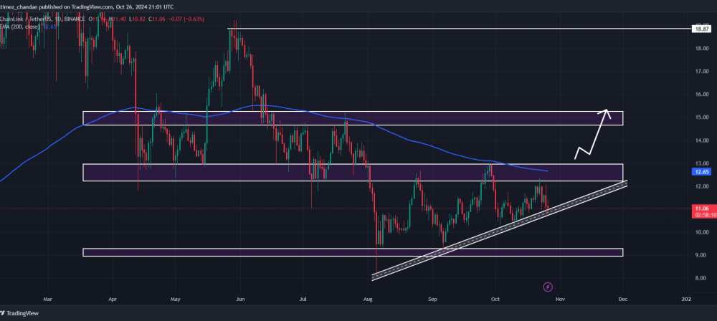Select the lower purple support zone near 9.00
The height and width of the screenshot is (321, 717).
(x=353, y=252)
